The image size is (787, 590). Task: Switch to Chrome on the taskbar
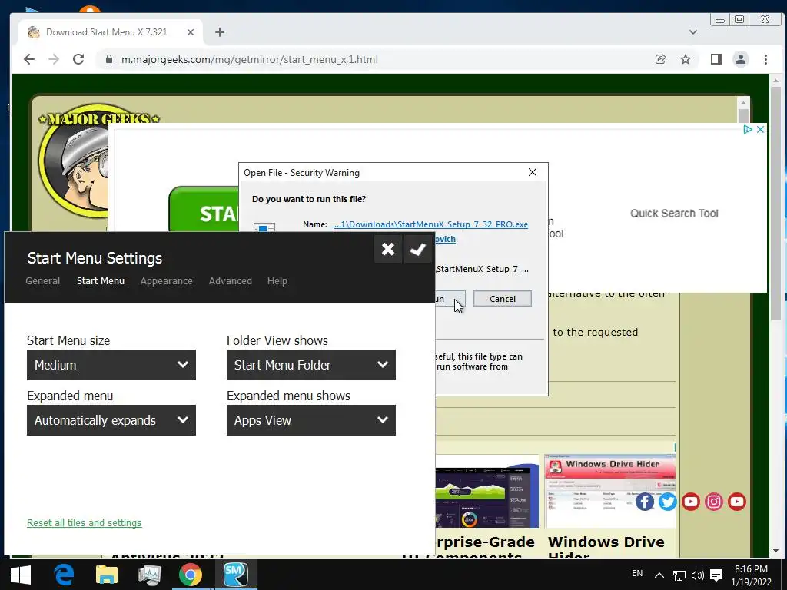(x=191, y=575)
